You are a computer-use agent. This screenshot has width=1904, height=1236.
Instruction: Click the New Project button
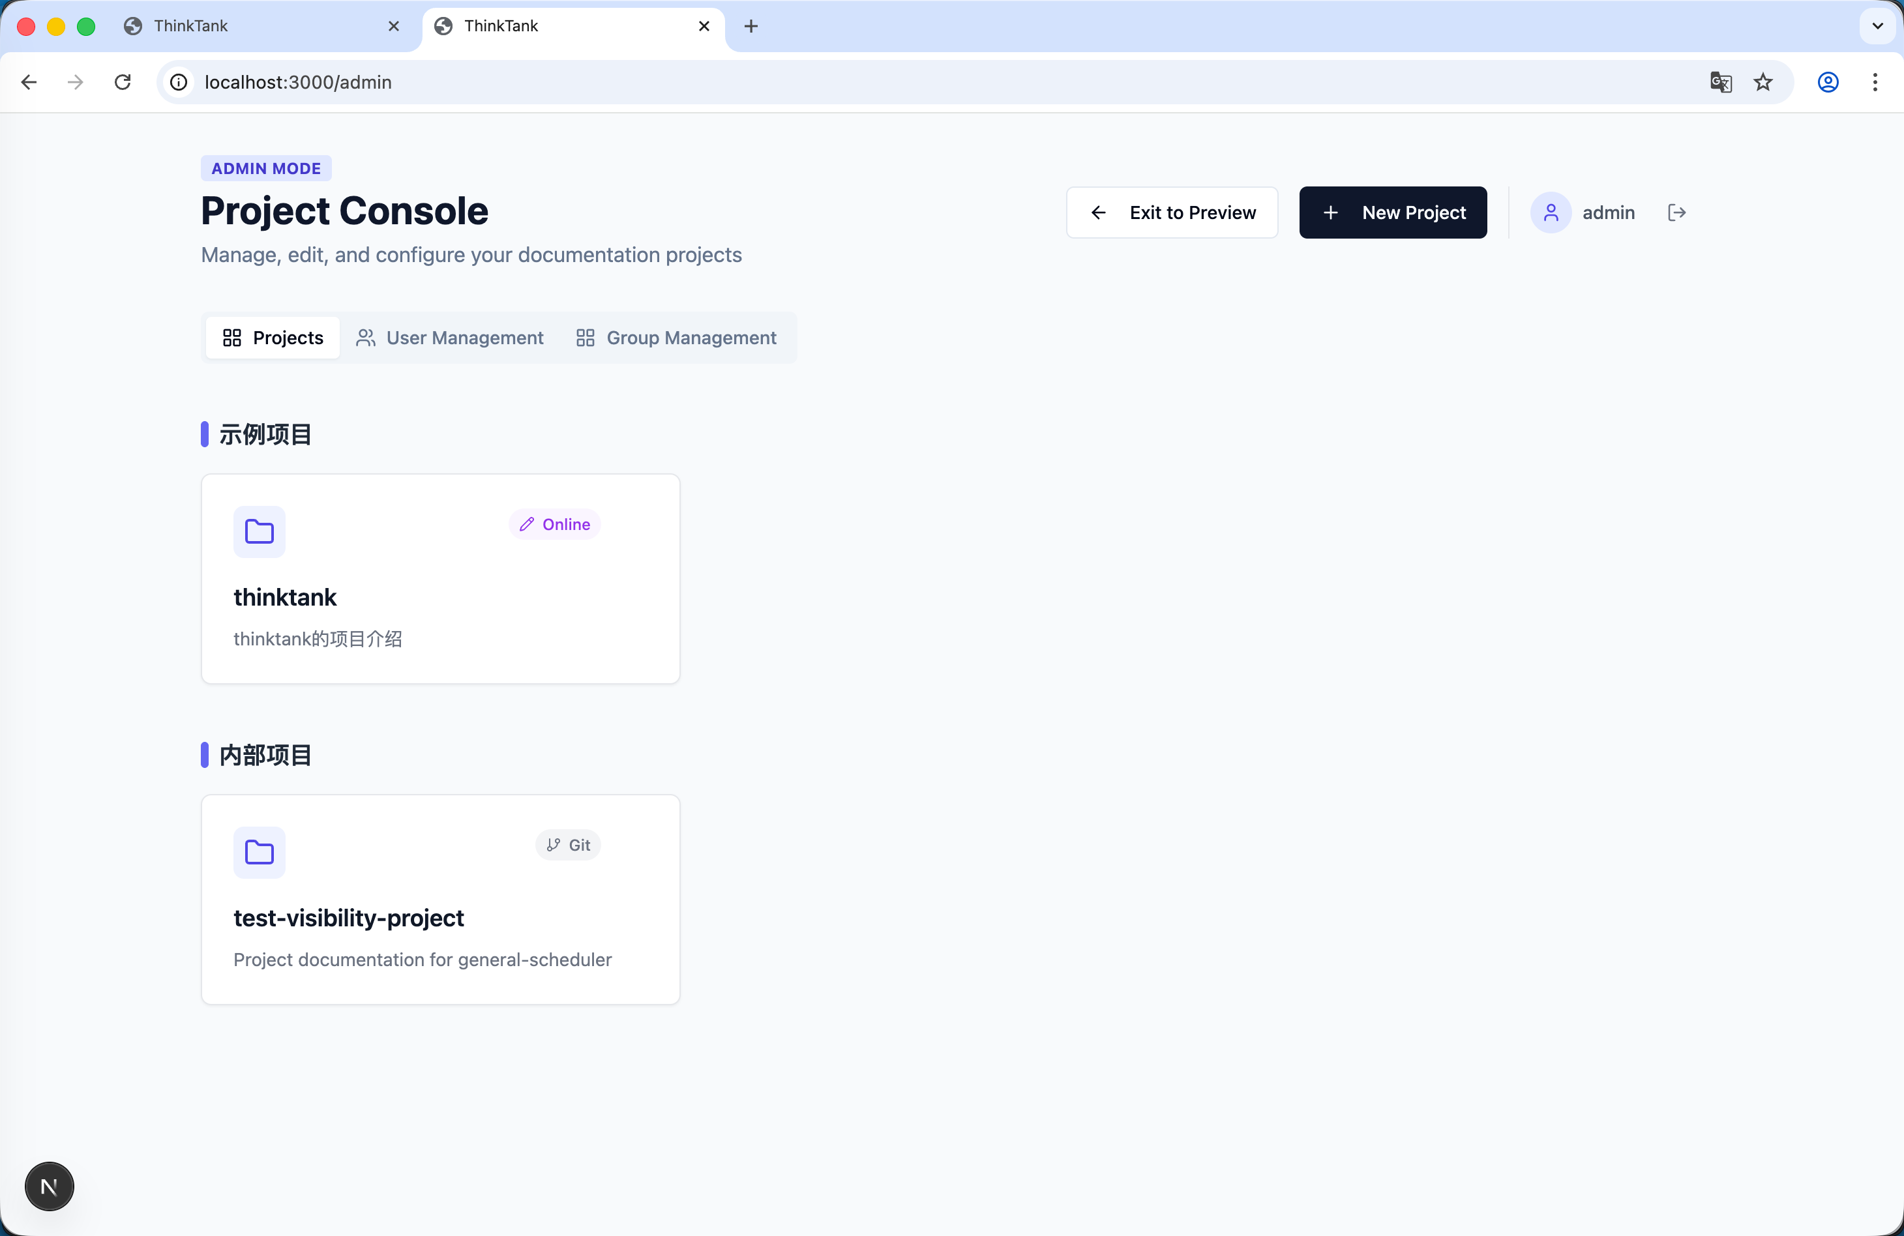[1393, 213]
